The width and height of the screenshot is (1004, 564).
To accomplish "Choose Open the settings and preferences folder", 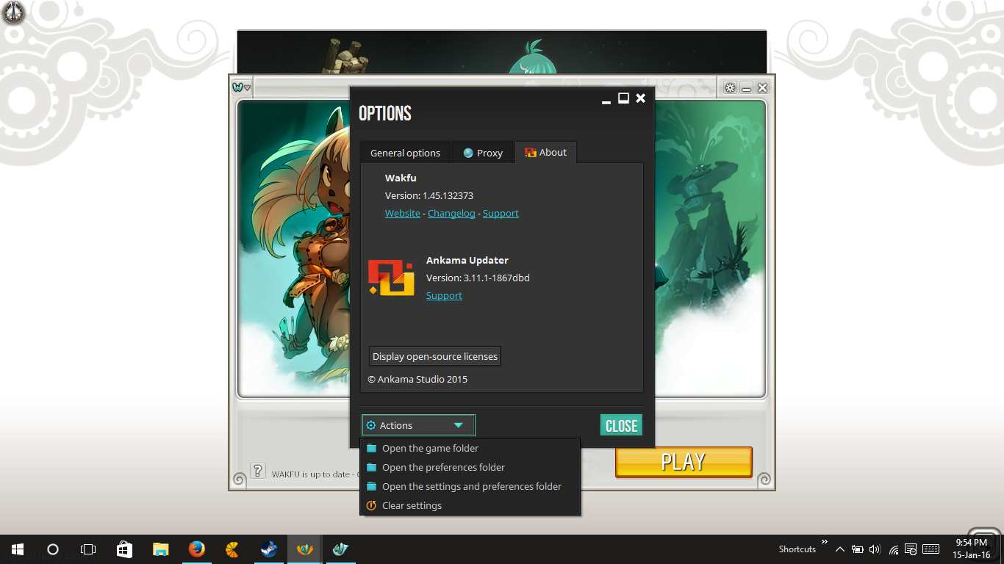I will coord(470,486).
